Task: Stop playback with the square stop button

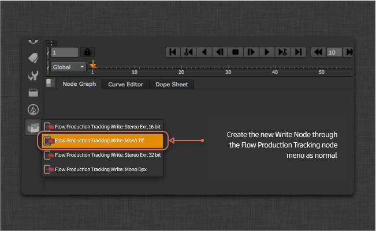Action: tap(235, 52)
